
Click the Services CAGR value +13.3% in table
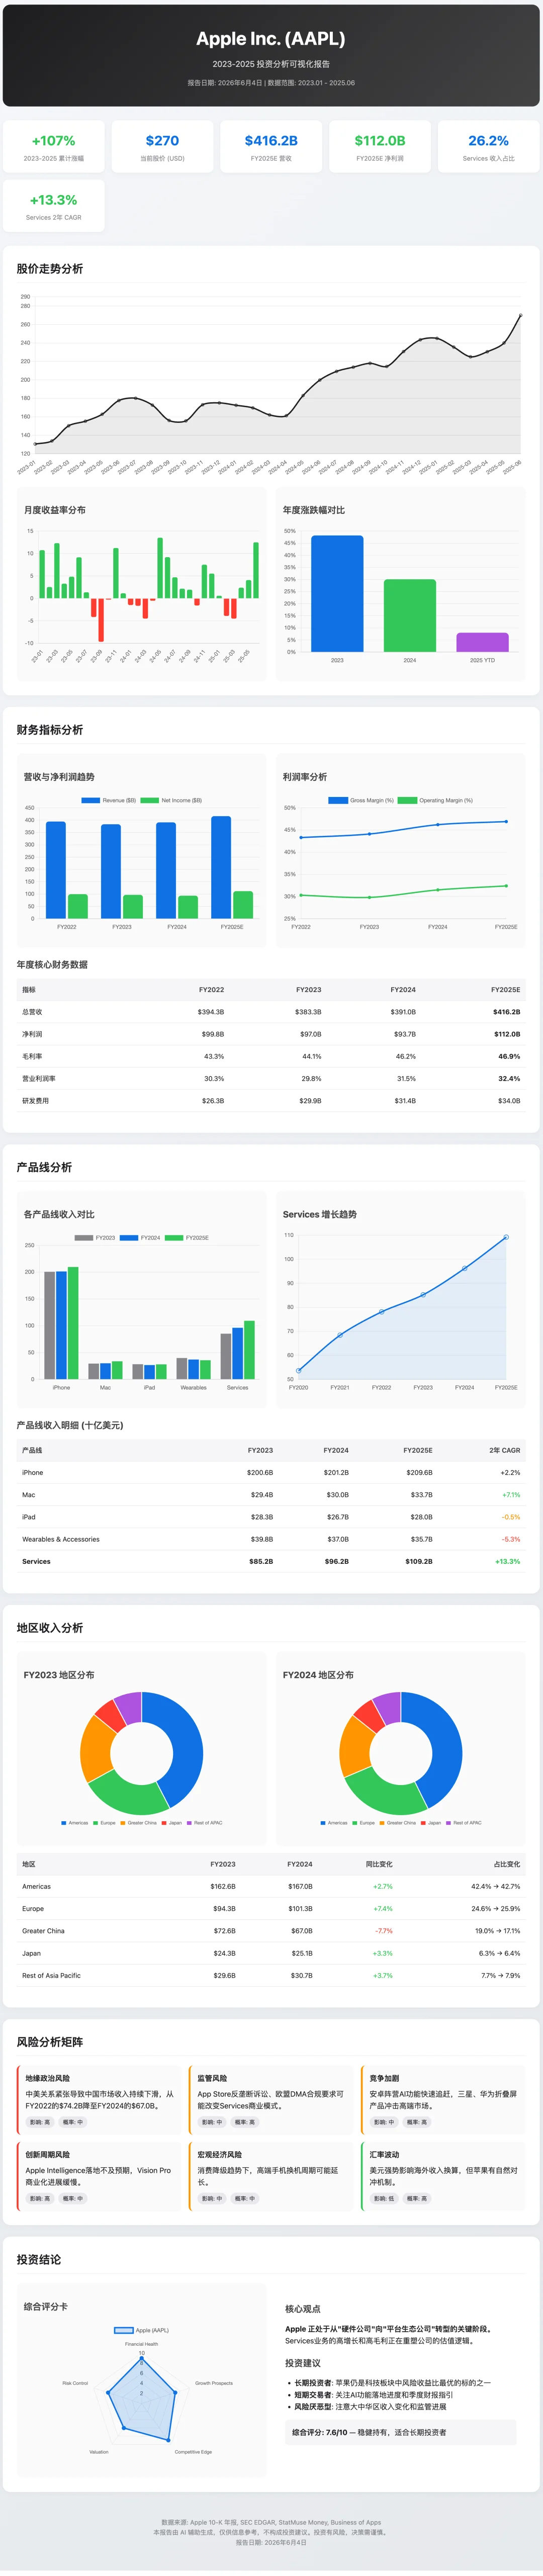pos(508,1561)
